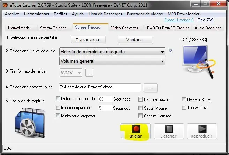Open Lista de Descargas menu
This screenshot has height=155, width=229.
click(105, 14)
